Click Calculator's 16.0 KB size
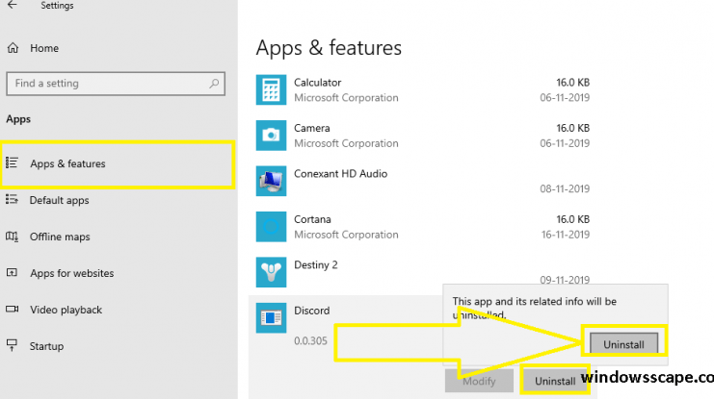 [x=573, y=83]
